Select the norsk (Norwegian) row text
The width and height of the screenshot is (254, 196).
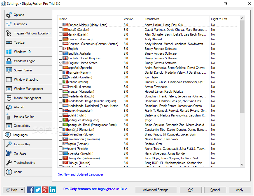click(x=80, y=111)
